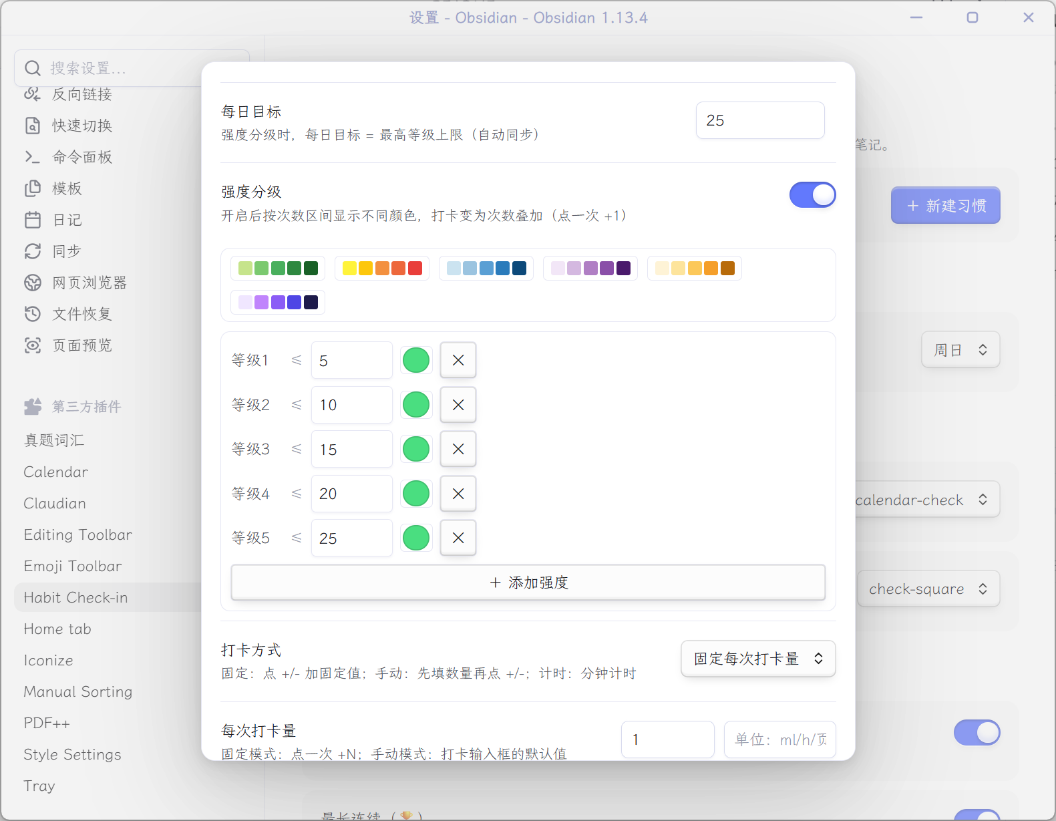Click the unit field (单位: ml/h/页)
The image size is (1056, 821).
780,740
